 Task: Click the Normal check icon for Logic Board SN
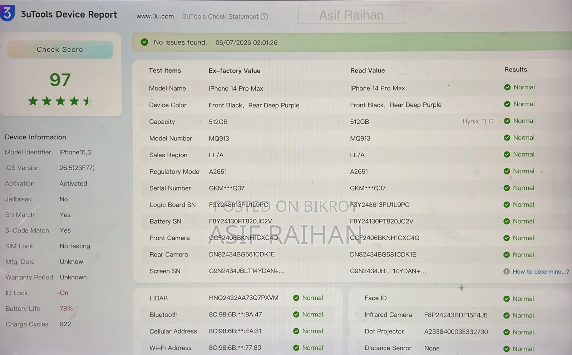coord(507,205)
